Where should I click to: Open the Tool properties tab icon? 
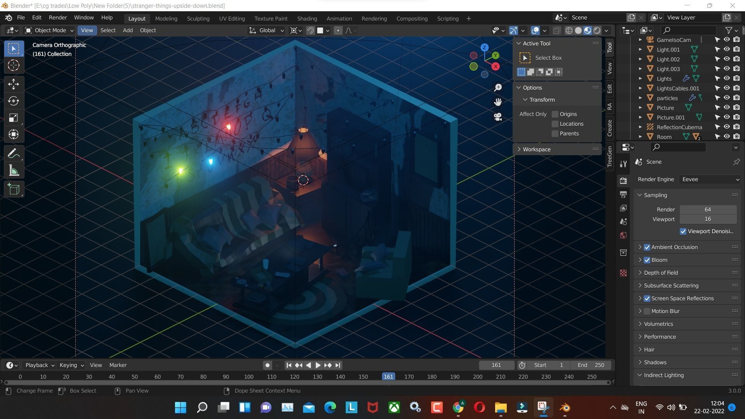coord(623,164)
